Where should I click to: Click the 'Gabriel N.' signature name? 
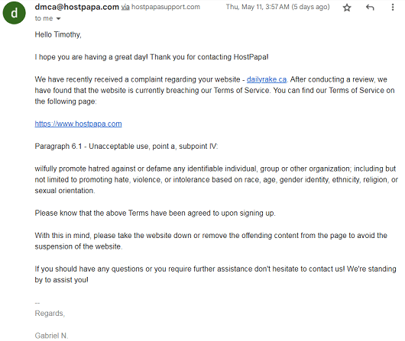point(51,336)
